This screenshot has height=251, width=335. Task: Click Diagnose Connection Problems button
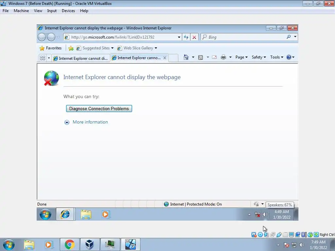[99, 109]
